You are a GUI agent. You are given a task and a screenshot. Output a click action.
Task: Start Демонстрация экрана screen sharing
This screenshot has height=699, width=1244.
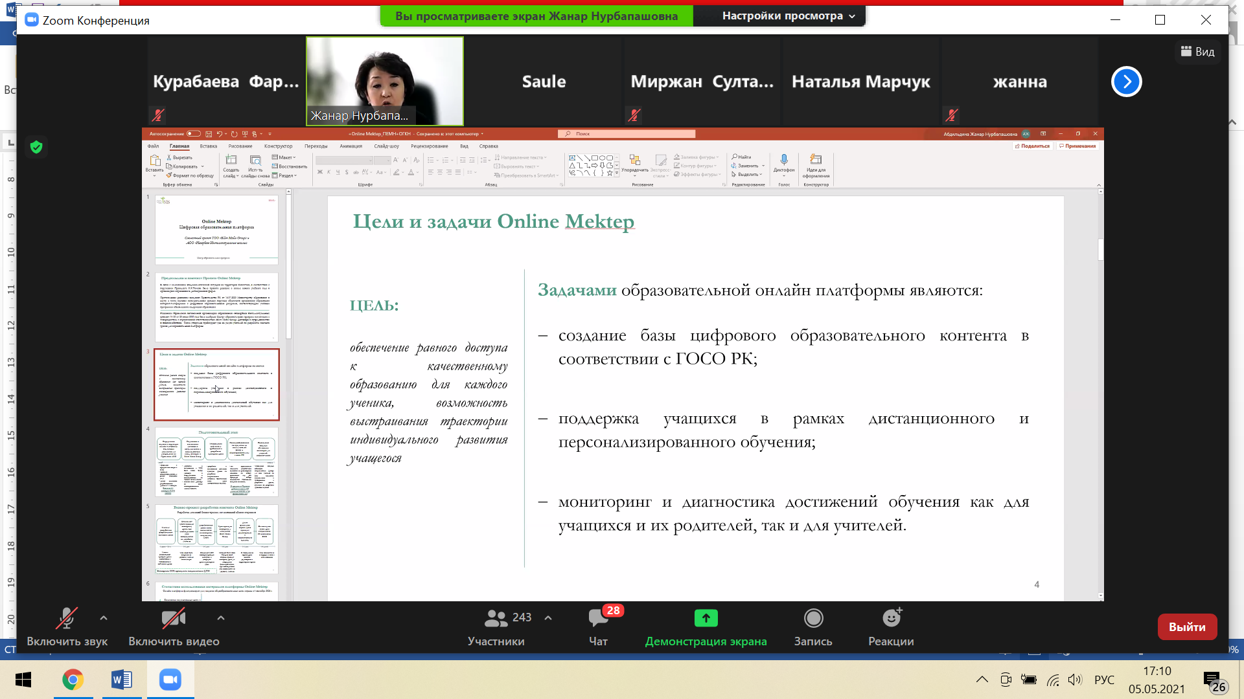[706, 627]
